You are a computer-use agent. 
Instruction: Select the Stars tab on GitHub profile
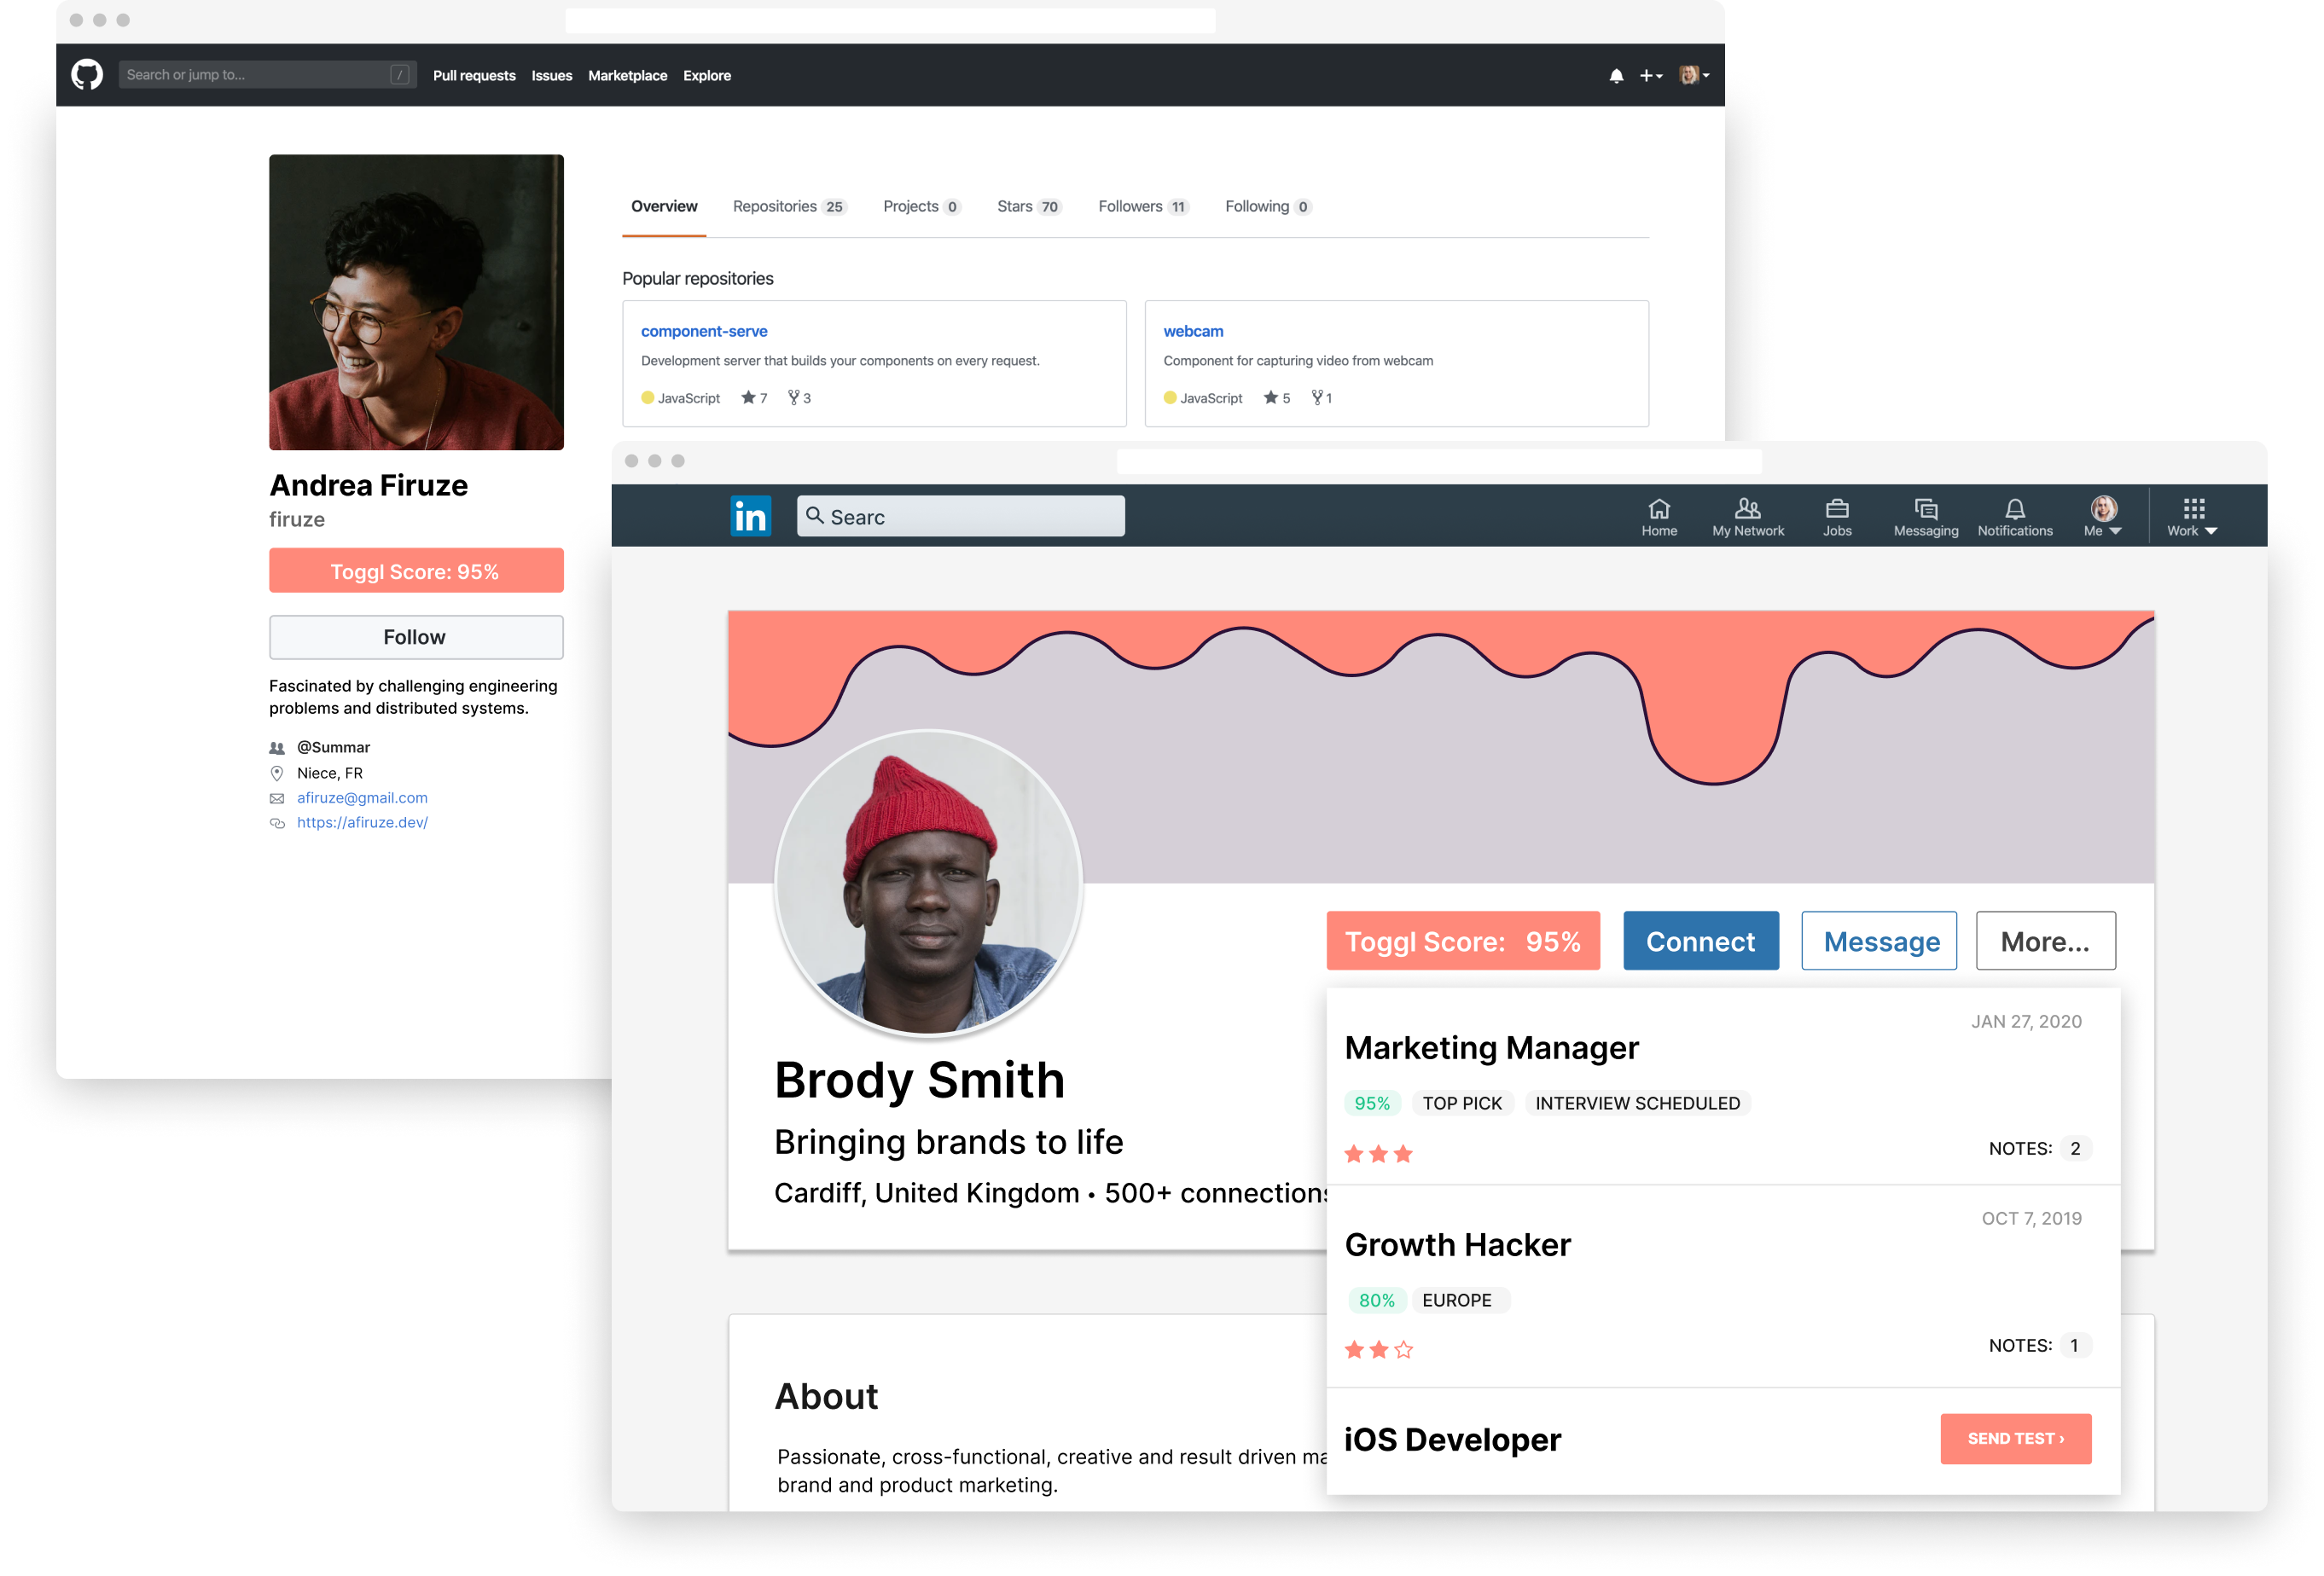coord(1019,206)
